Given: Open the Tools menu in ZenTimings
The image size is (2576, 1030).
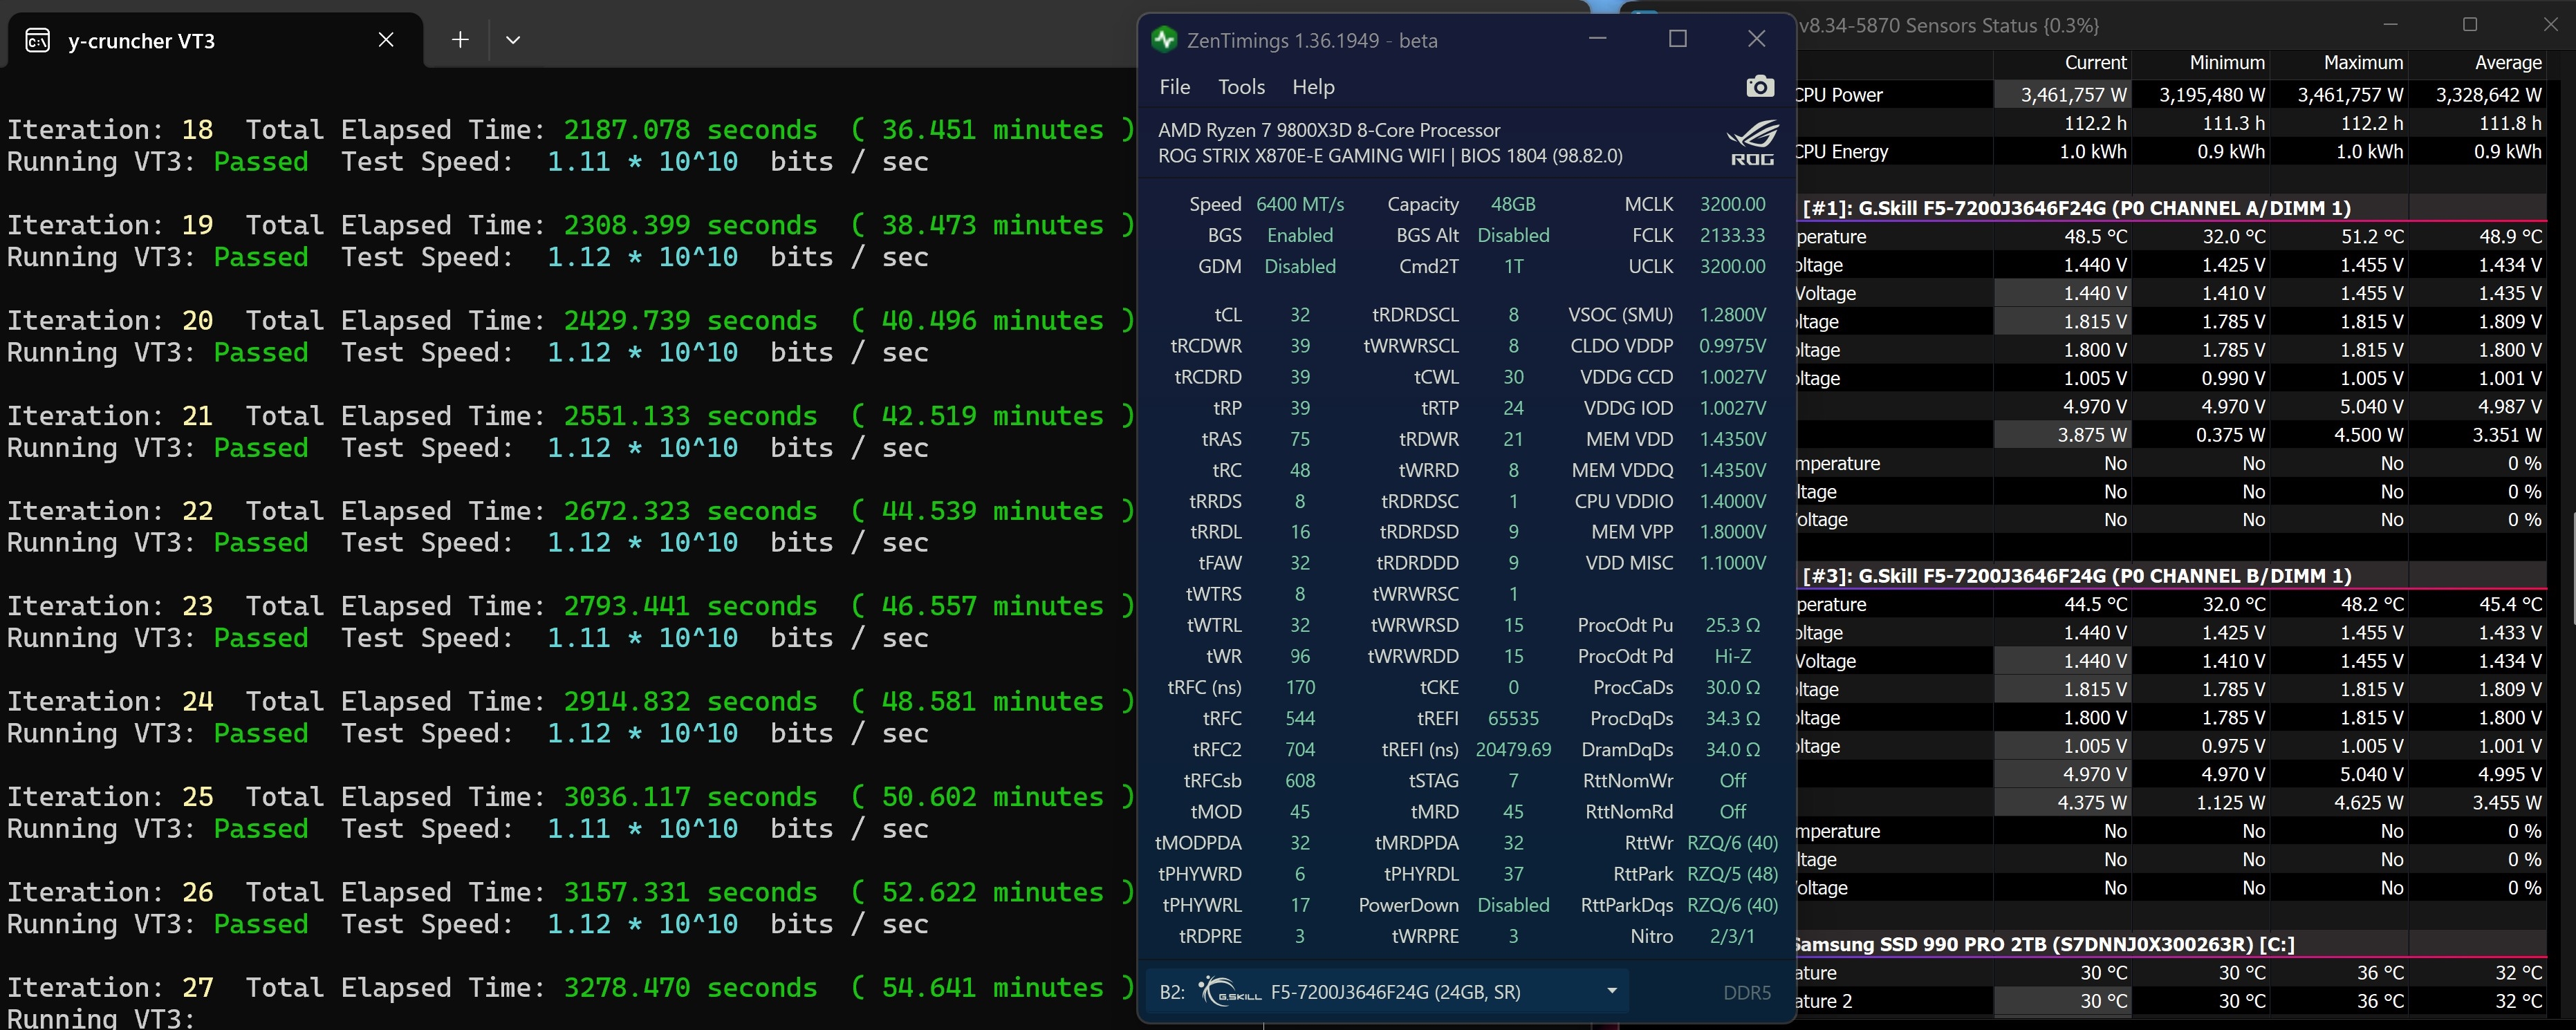Looking at the screenshot, I should [x=1241, y=87].
